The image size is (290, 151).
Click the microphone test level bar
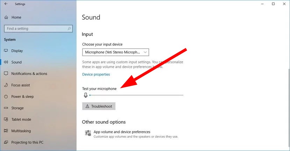[x=136, y=95]
